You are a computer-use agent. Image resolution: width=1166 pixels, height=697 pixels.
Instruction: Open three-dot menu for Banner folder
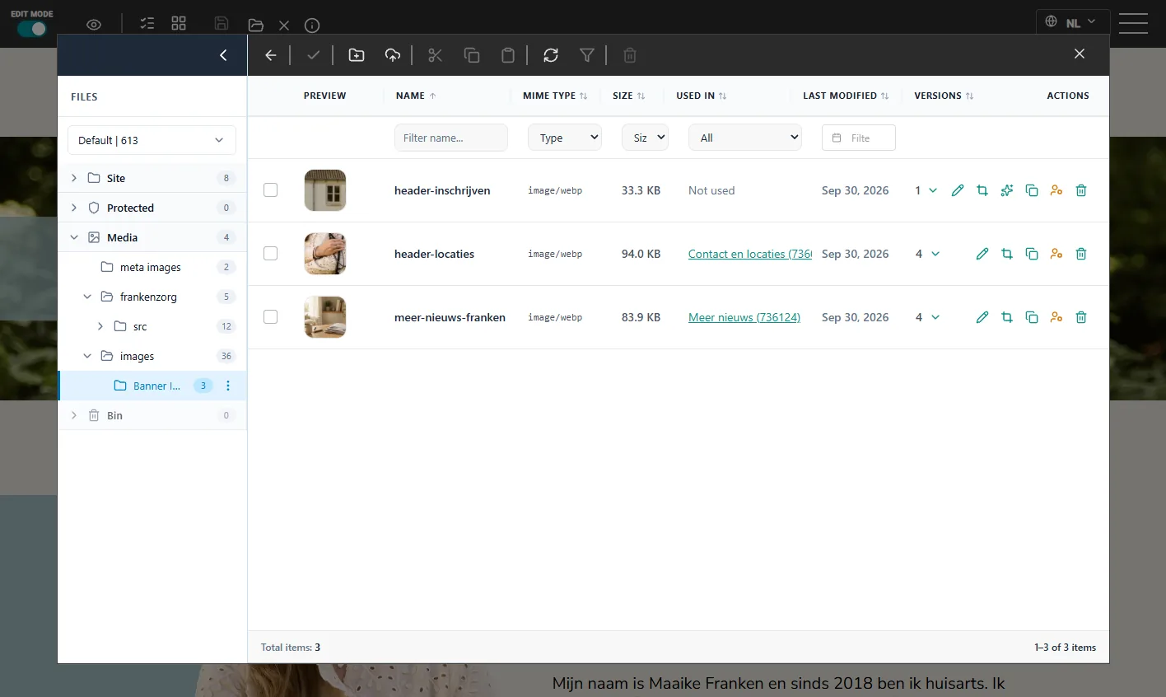point(228,386)
